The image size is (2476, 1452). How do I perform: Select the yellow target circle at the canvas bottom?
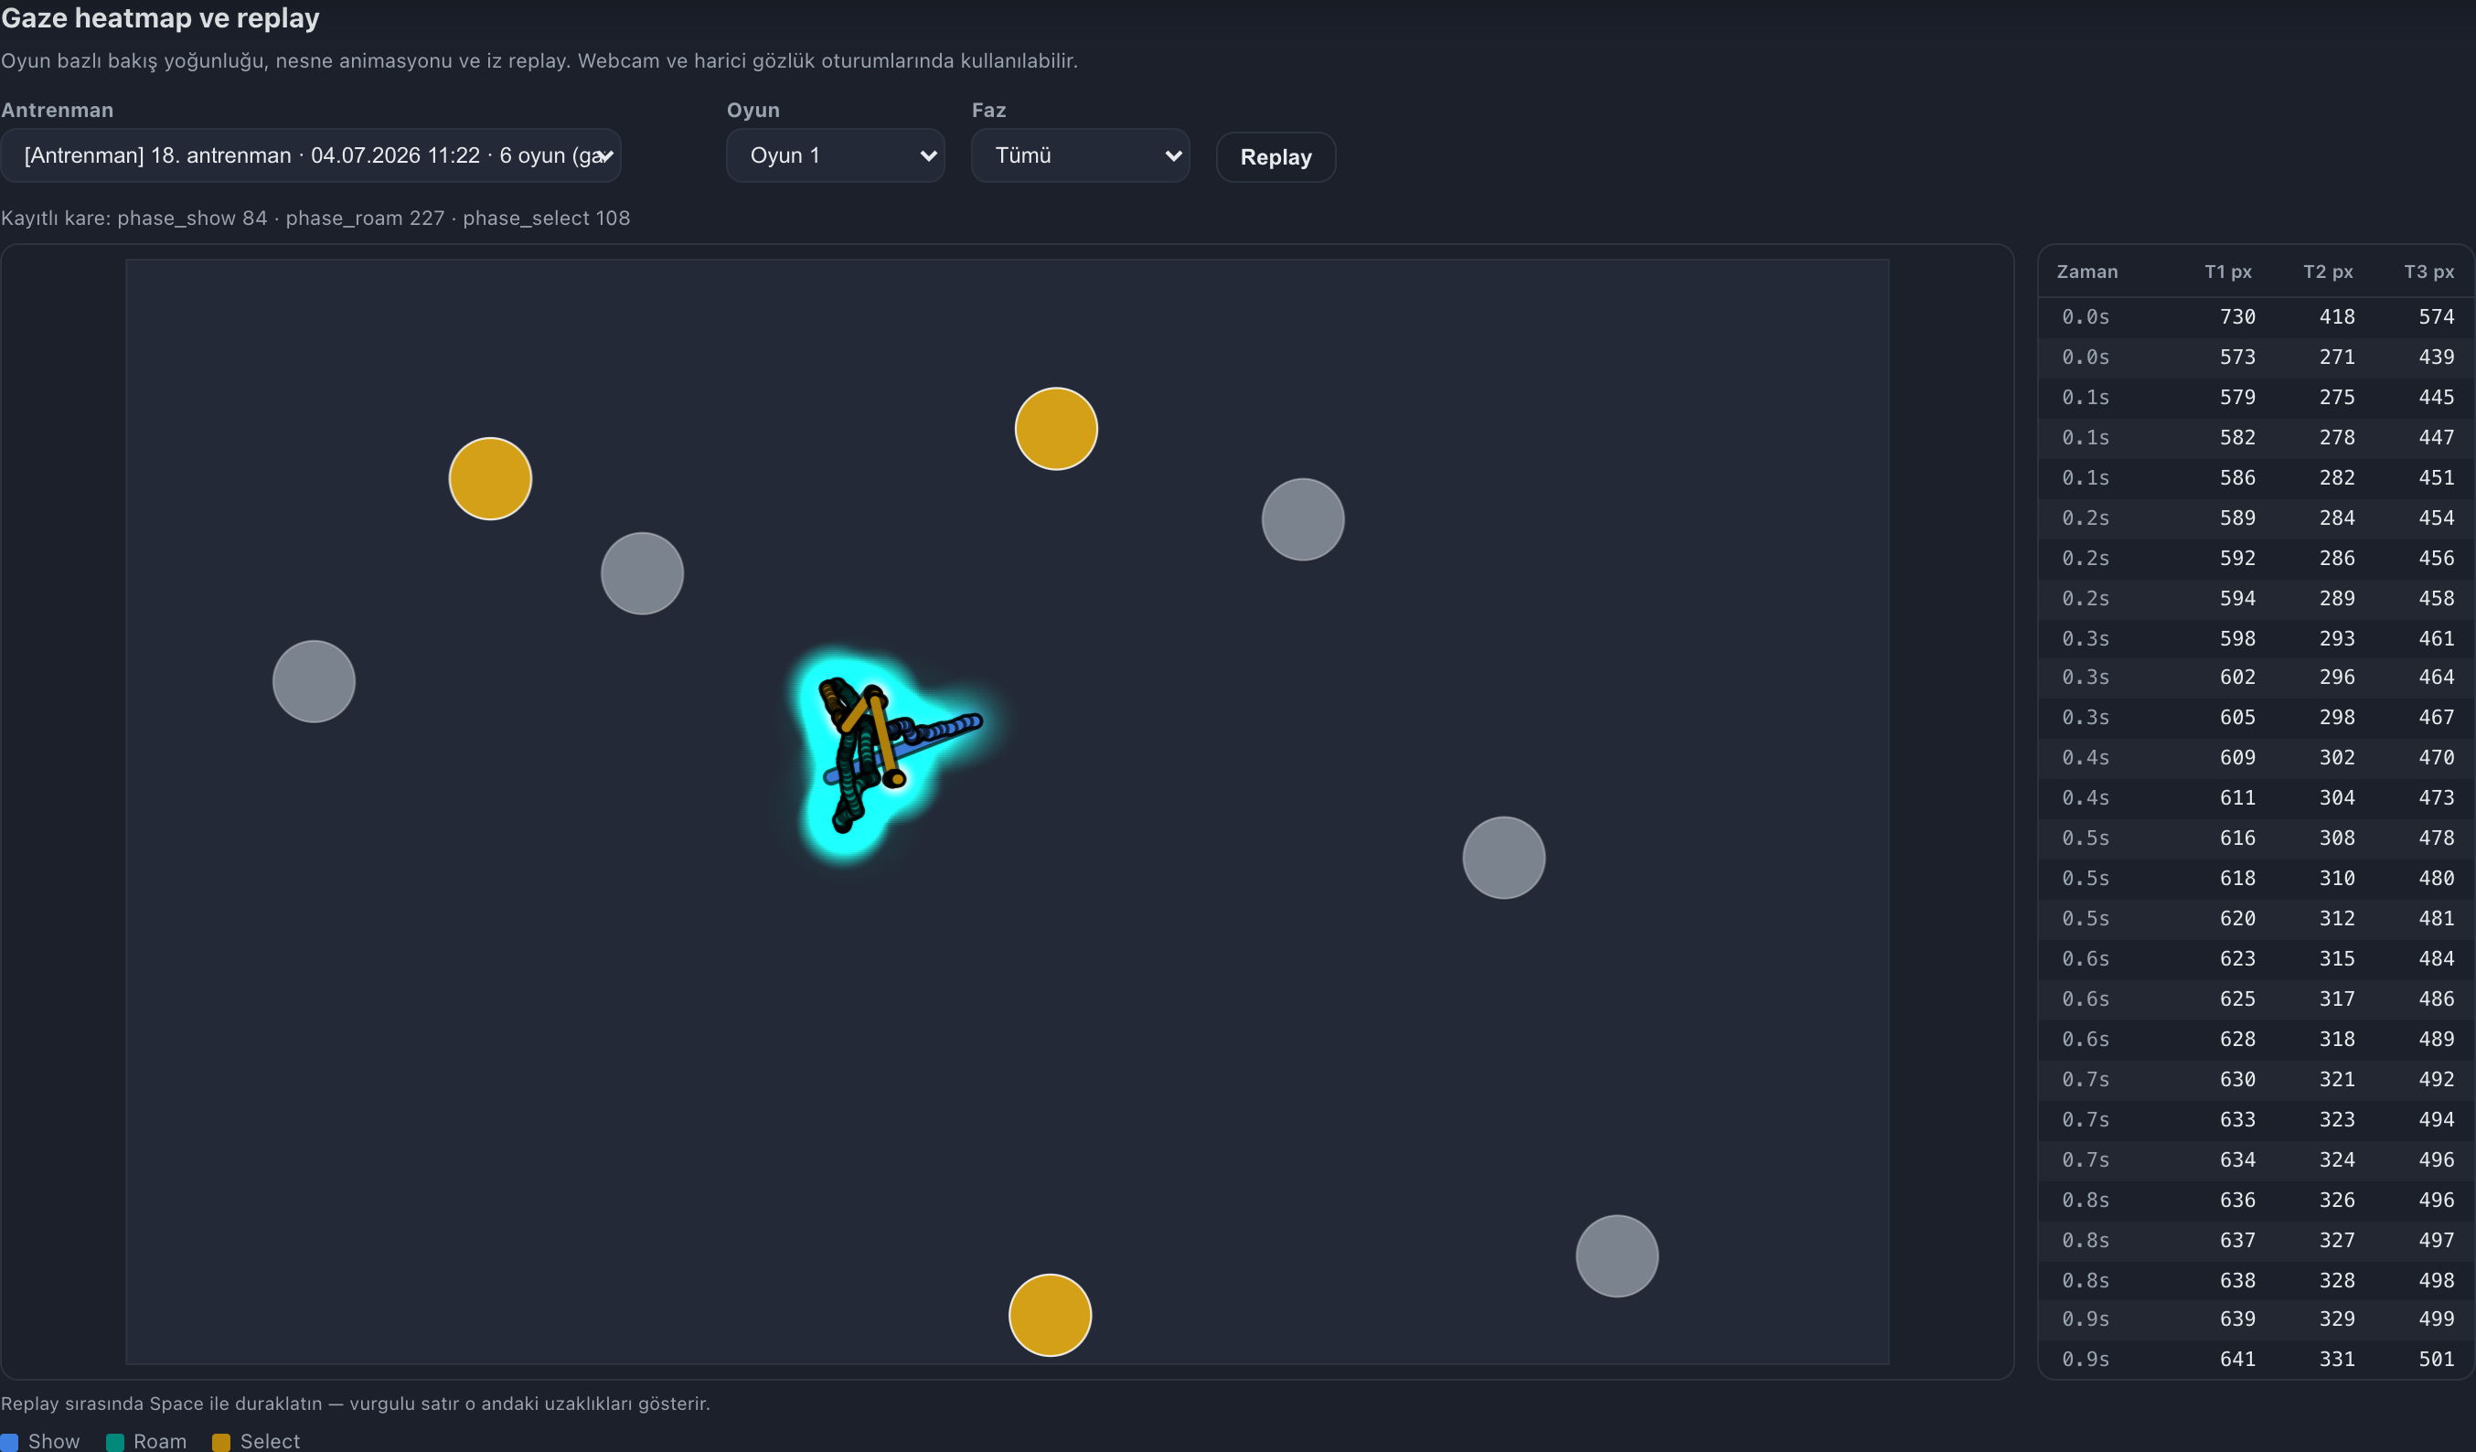(x=1050, y=1315)
